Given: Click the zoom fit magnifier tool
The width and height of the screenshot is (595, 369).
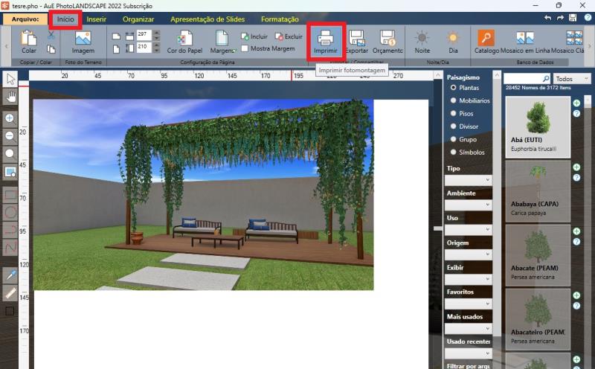Looking at the screenshot, I should (x=10, y=154).
